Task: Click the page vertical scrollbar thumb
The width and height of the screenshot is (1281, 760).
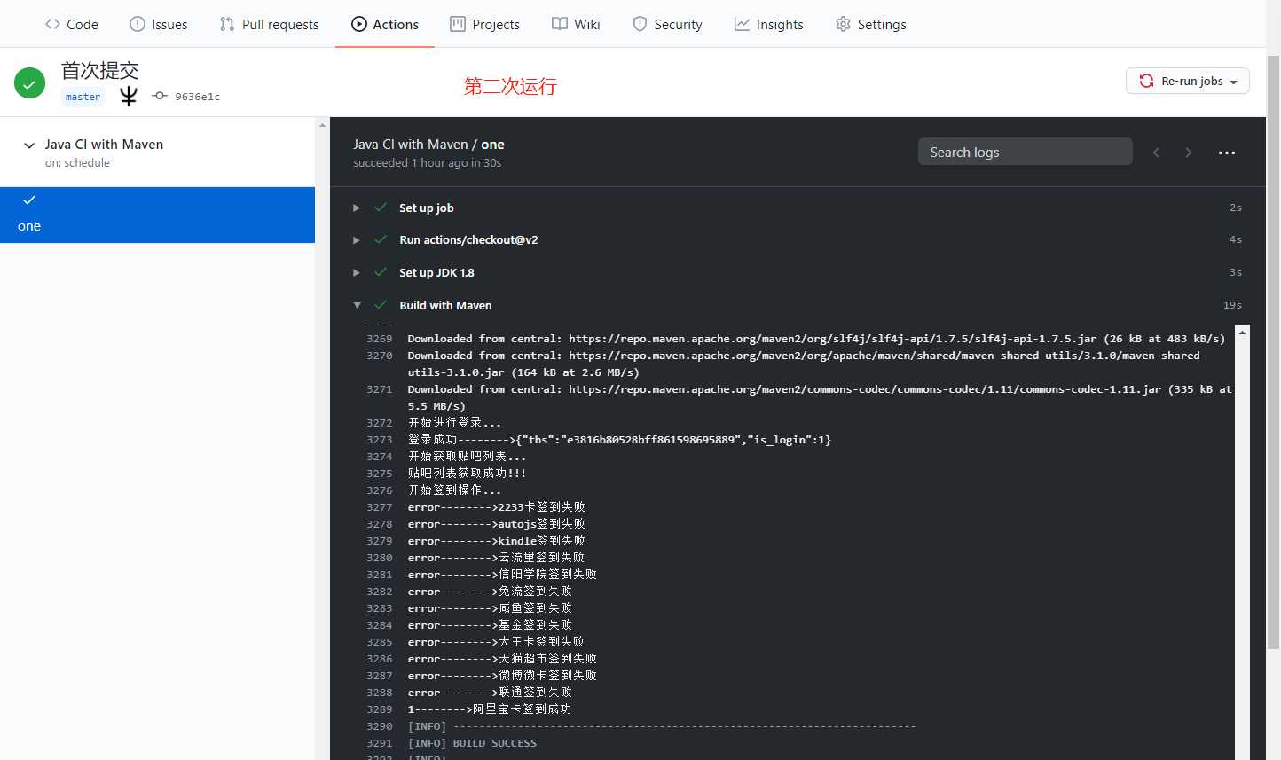Action: pyautogui.click(x=1273, y=350)
